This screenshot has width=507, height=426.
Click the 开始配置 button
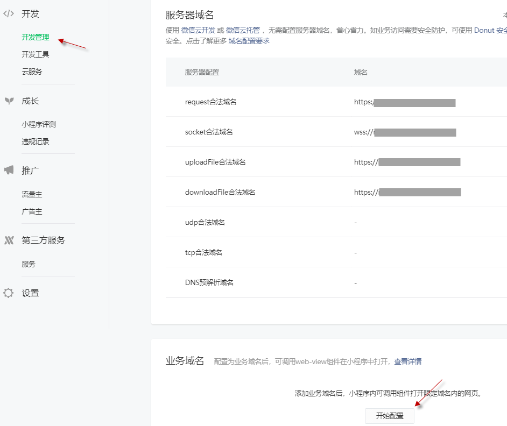point(389,416)
